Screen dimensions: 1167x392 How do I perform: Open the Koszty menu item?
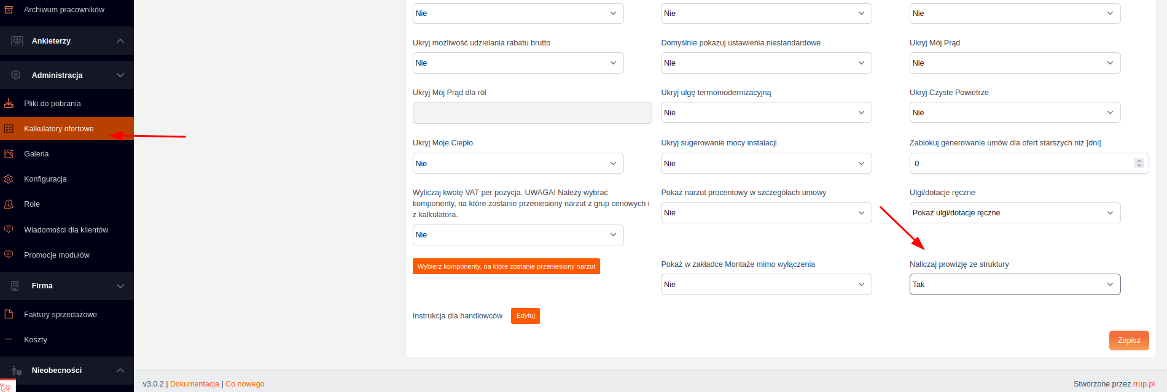36,340
